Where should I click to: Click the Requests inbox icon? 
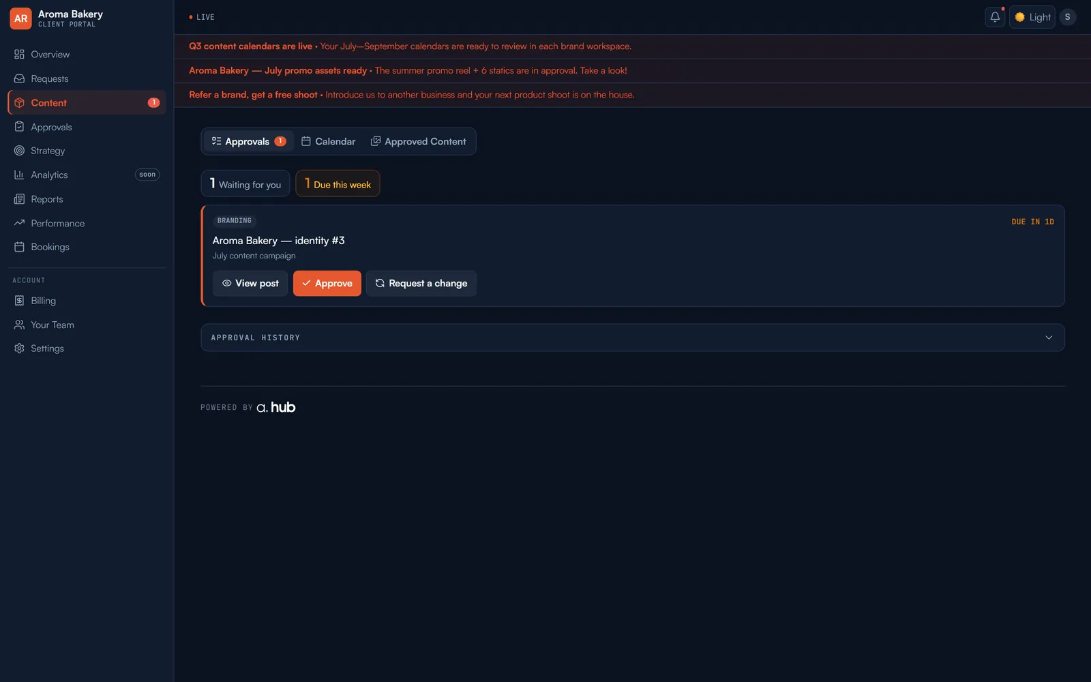[x=19, y=78]
